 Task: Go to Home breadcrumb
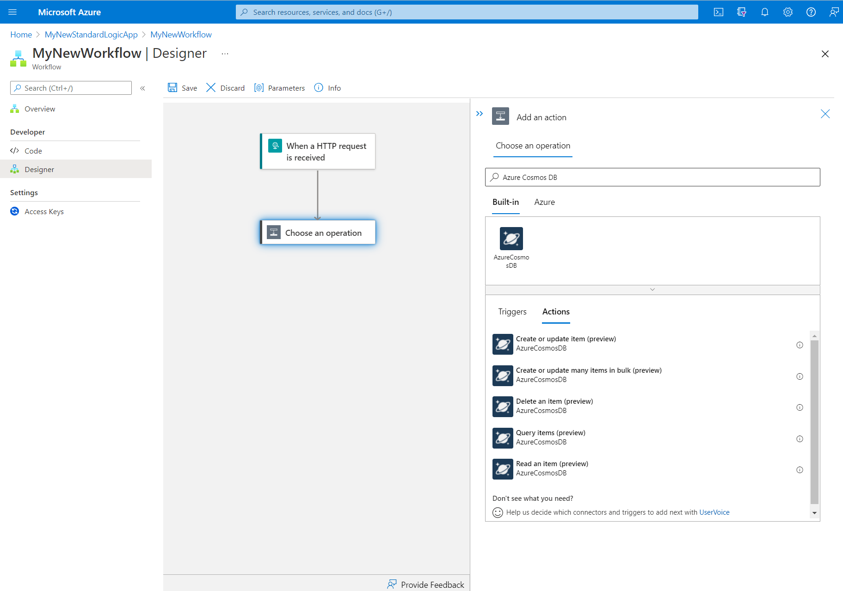point(21,35)
